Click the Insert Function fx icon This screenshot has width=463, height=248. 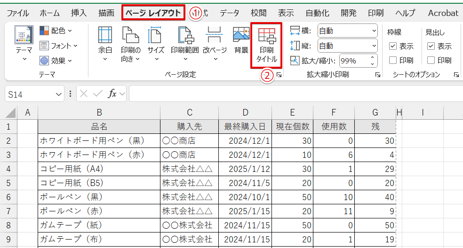pyautogui.click(x=112, y=94)
